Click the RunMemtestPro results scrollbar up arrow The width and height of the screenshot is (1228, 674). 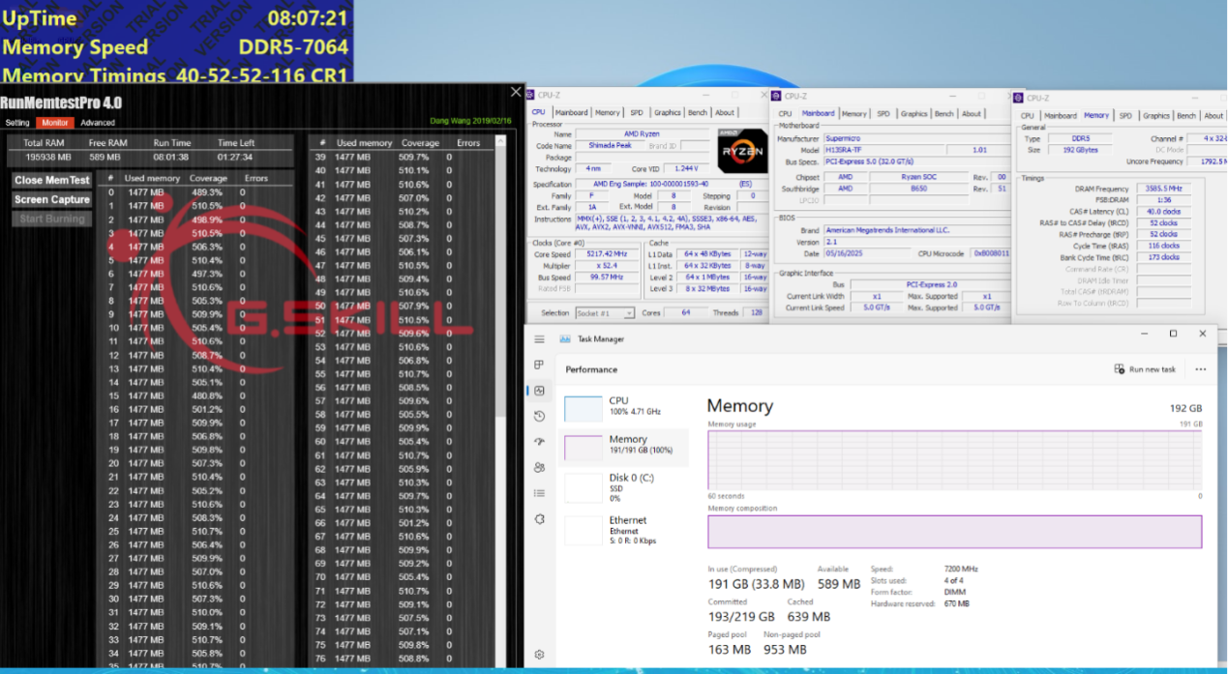(500, 141)
